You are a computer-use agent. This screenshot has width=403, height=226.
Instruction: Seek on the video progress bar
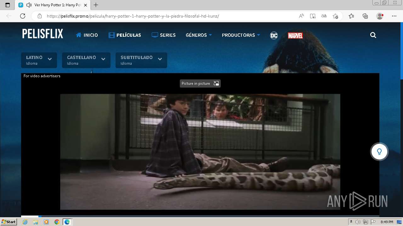200,216
